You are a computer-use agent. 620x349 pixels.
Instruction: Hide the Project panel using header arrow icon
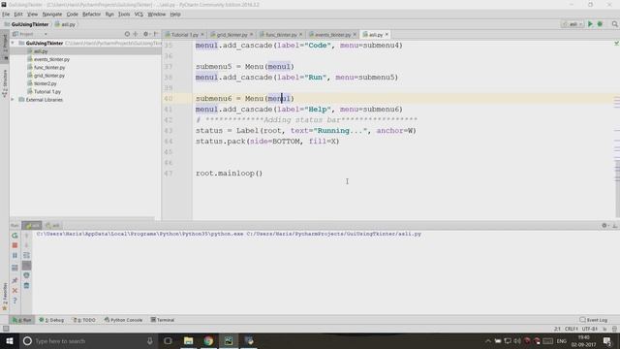tap(155, 34)
